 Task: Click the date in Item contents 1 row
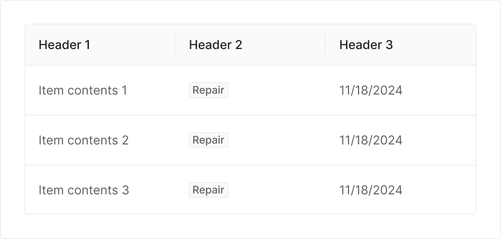(x=370, y=91)
